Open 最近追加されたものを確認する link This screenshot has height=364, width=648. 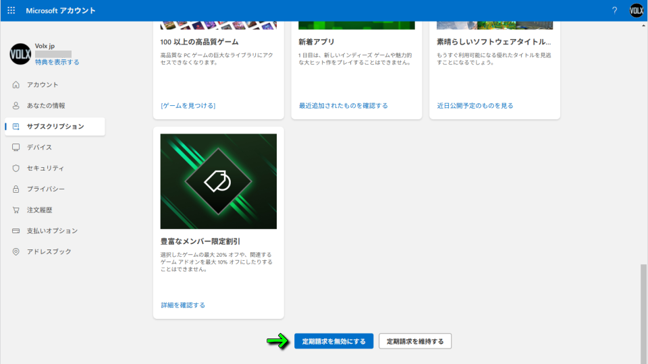point(343,106)
